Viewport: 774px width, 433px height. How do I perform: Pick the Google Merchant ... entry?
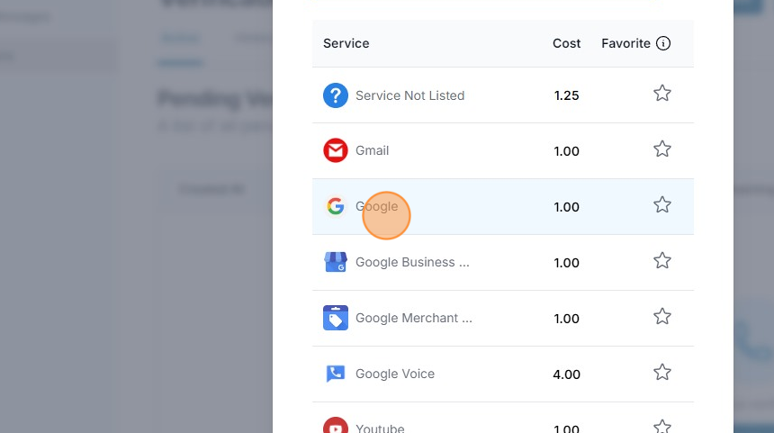(414, 318)
